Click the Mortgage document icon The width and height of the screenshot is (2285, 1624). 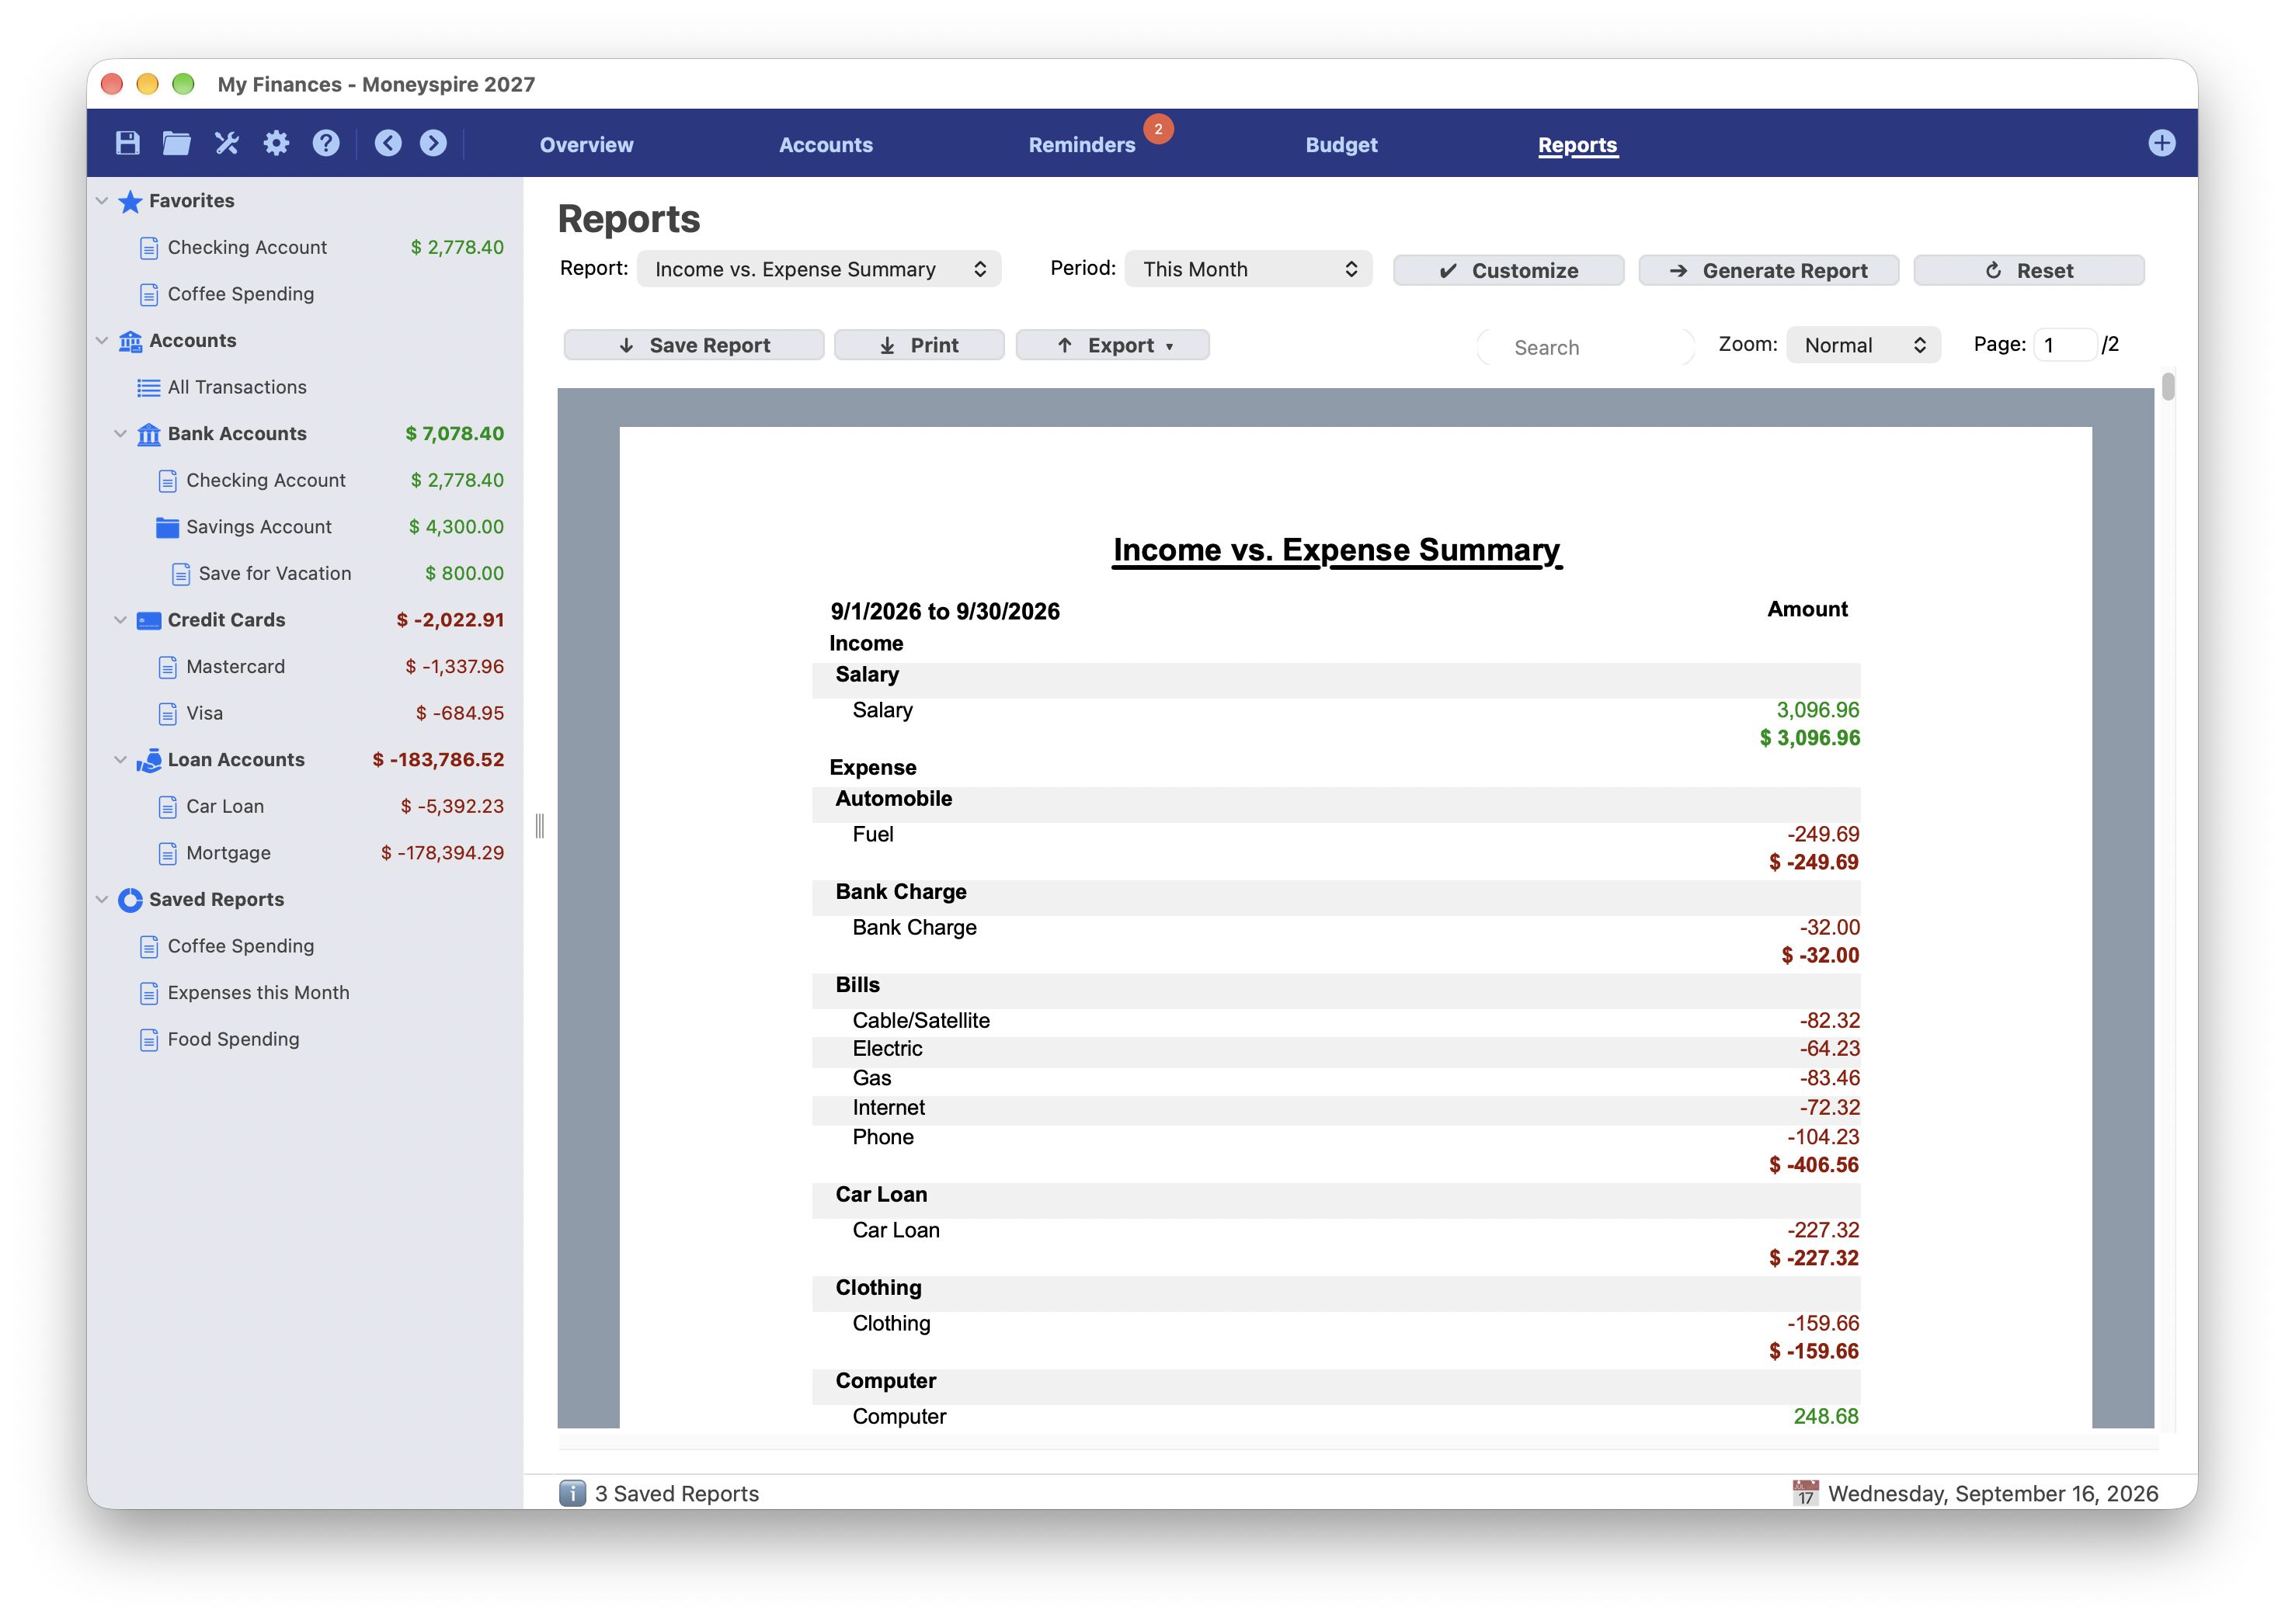(168, 854)
